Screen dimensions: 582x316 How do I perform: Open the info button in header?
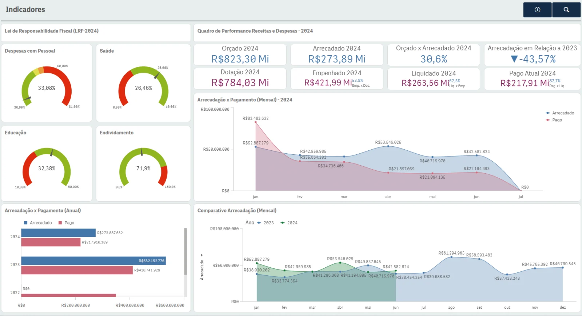pos(537,10)
